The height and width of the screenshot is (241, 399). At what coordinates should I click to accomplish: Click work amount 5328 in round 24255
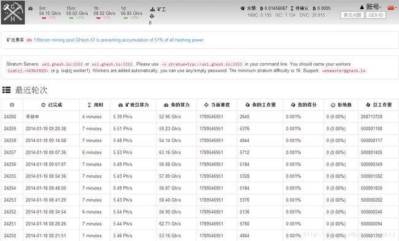point(244,176)
